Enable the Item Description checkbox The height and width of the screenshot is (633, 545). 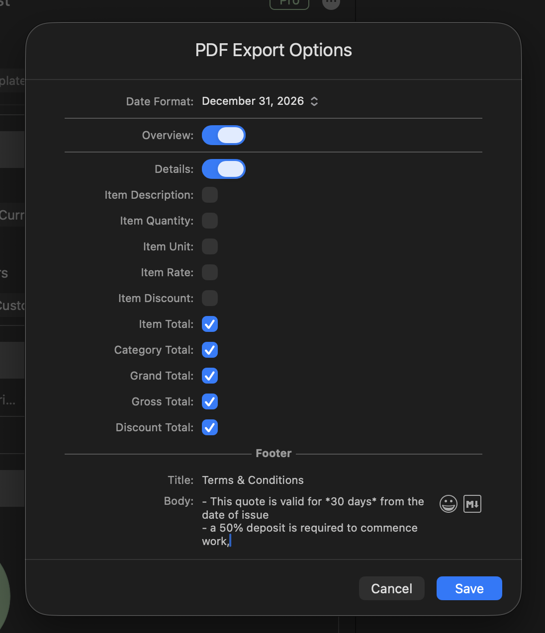[210, 195]
